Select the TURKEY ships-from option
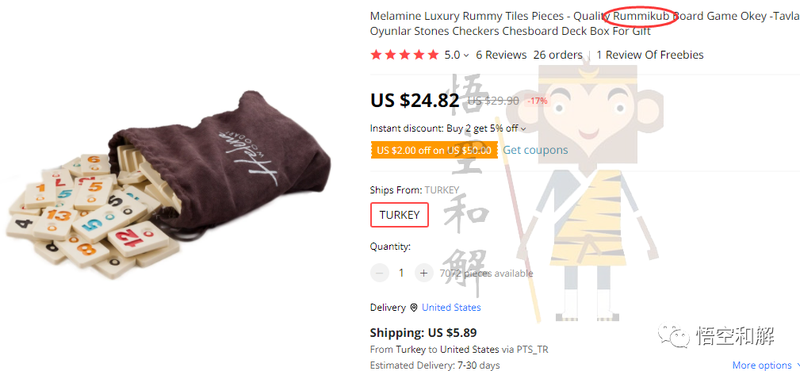The height and width of the screenshot is (371, 800). pos(400,215)
